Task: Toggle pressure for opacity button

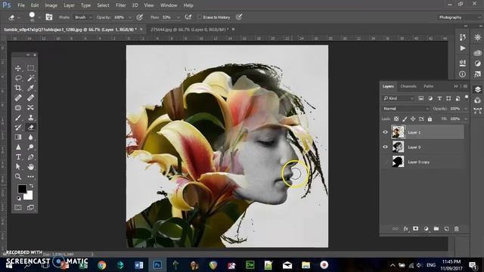Action: pos(139,17)
